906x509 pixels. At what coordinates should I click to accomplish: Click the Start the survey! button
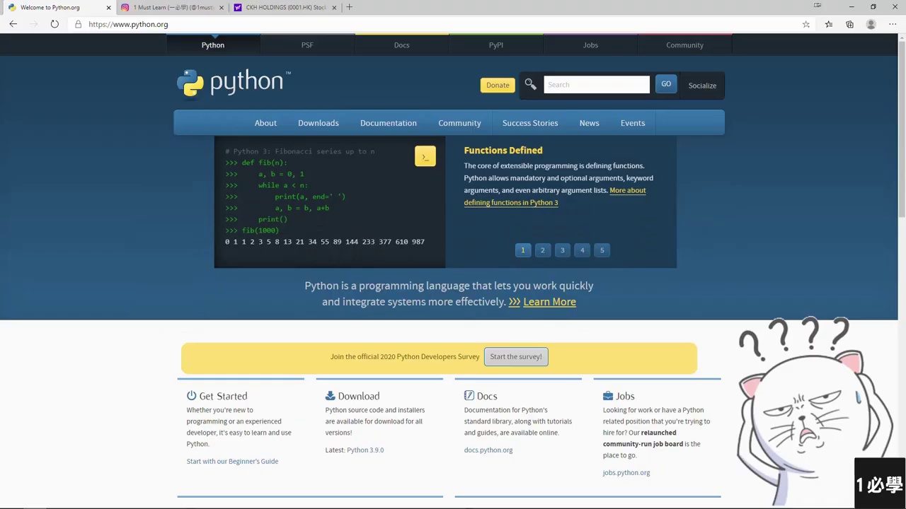[x=515, y=357]
